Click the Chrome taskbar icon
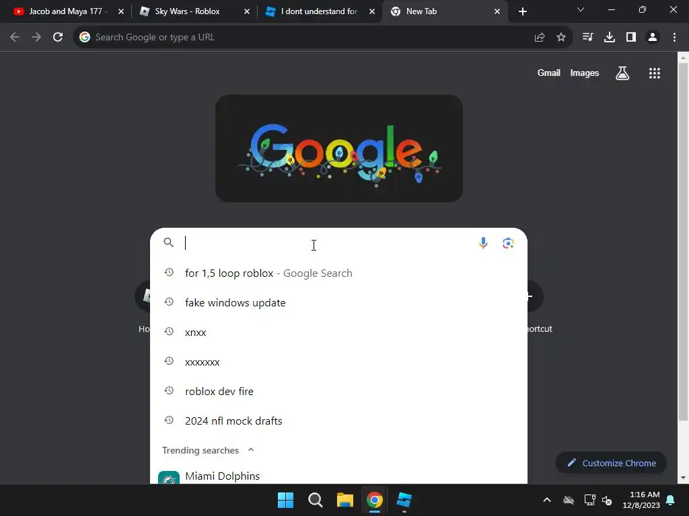689x516 pixels. (x=374, y=500)
